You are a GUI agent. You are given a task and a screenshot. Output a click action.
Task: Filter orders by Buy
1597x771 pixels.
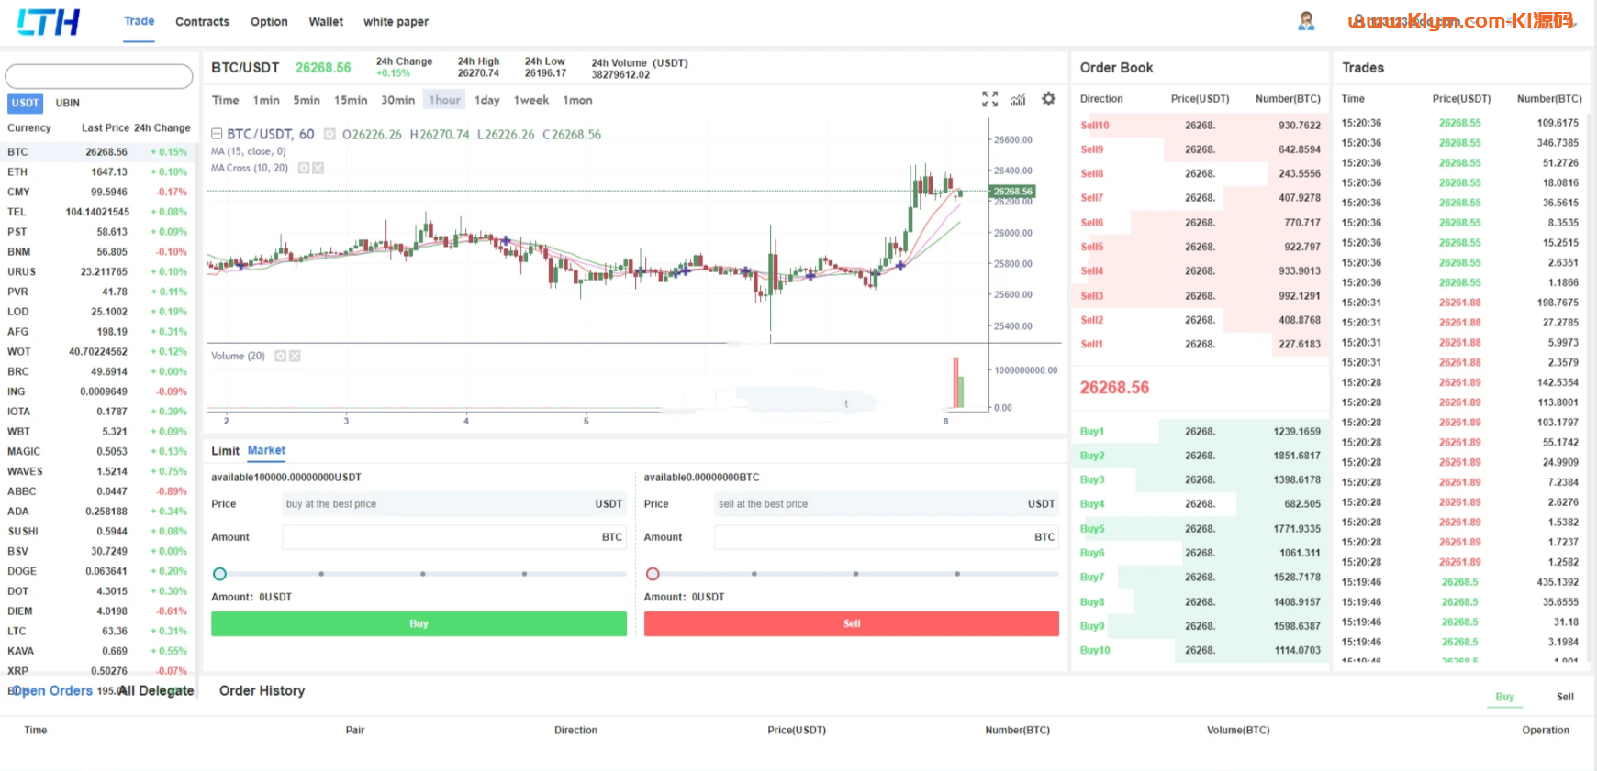pos(1504,697)
